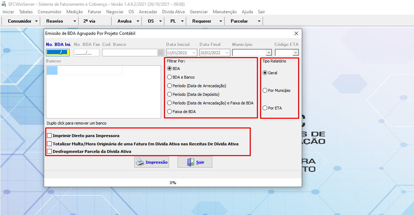The width and height of the screenshot is (414, 215).
Task: Select 'Período (Data de Depósito)' radio button
Action: [x=170, y=94]
